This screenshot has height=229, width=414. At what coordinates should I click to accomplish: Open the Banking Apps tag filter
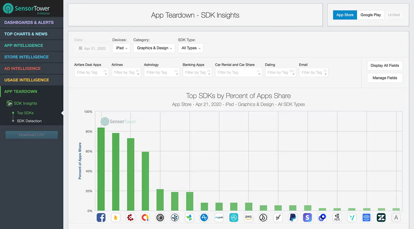197,72
